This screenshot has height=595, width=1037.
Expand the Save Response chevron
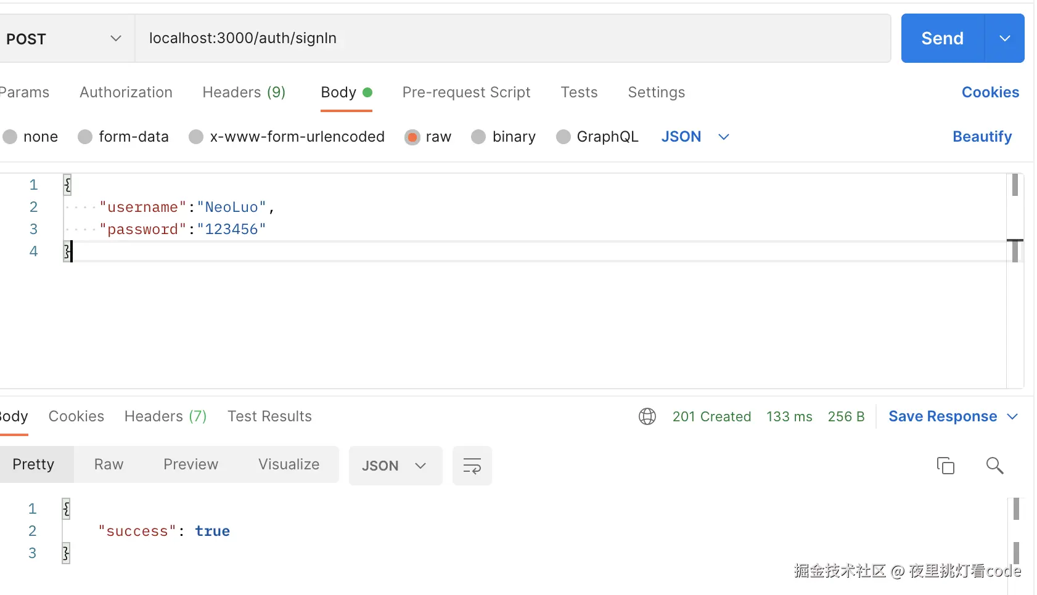coord(1012,417)
